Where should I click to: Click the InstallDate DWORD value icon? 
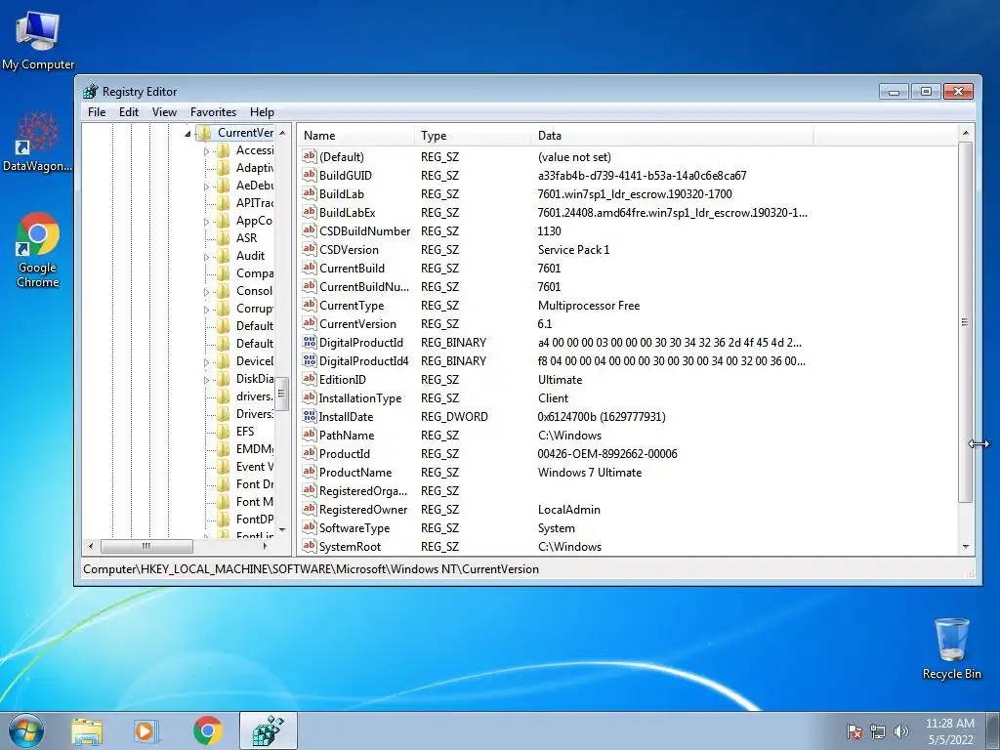point(310,416)
